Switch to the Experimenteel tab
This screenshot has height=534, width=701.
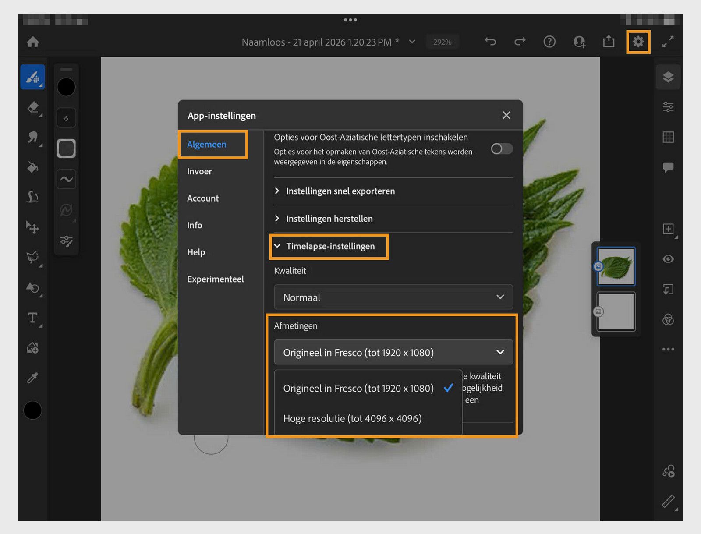pos(215,279)
